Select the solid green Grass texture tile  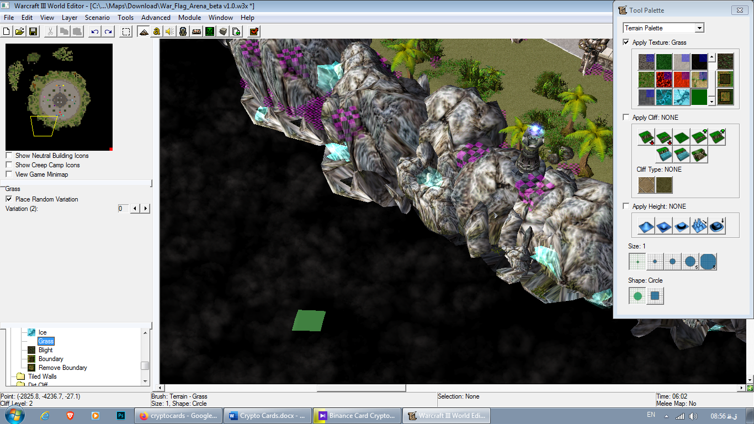pyautogui.click(x=699, y=97)
